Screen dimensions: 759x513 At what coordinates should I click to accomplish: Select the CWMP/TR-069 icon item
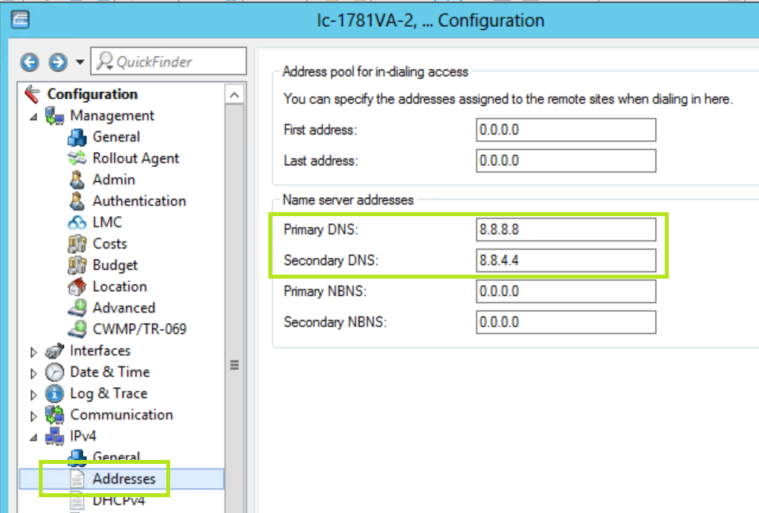pos(77,329)
